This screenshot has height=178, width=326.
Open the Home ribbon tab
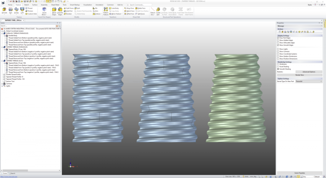coord(10,5)
